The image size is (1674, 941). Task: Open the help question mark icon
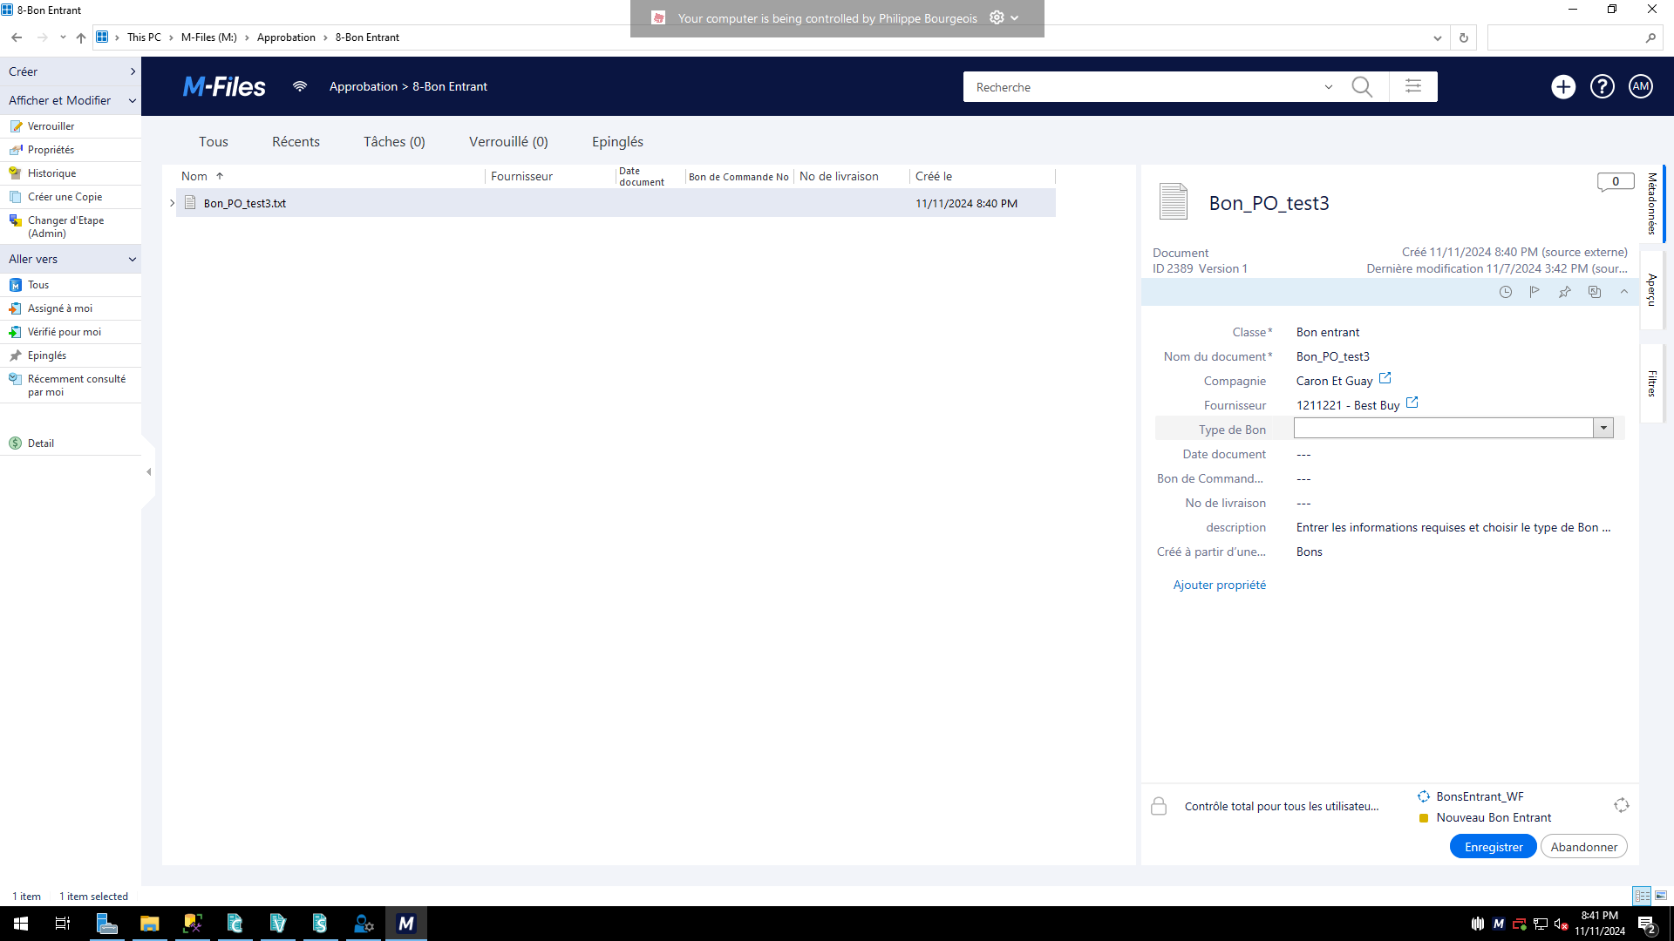(1603, 86)
